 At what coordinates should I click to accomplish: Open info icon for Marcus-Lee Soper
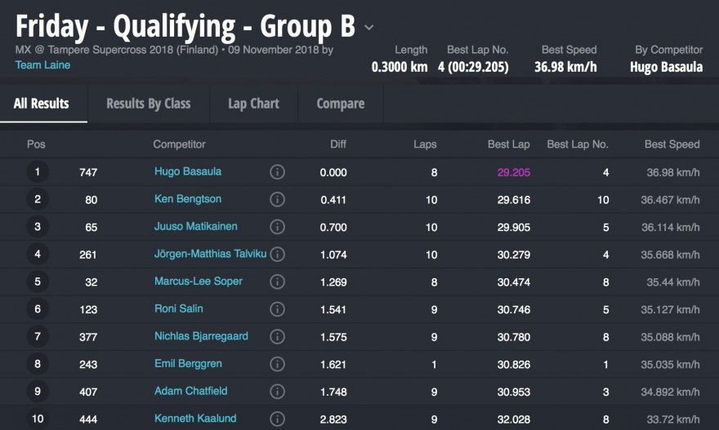(x=277, y=281)
